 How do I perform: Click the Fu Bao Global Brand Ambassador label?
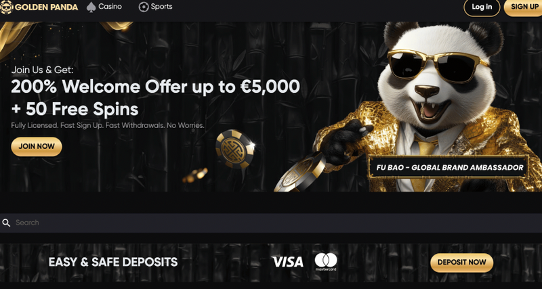(450, 167)
